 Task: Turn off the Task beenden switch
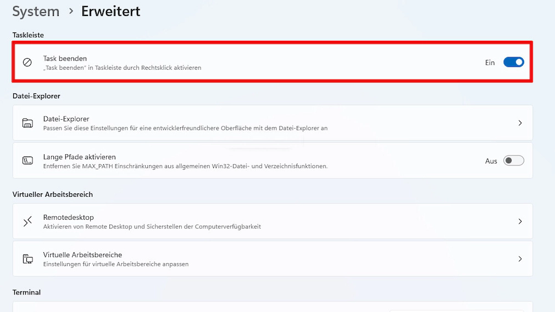(513, 63)
